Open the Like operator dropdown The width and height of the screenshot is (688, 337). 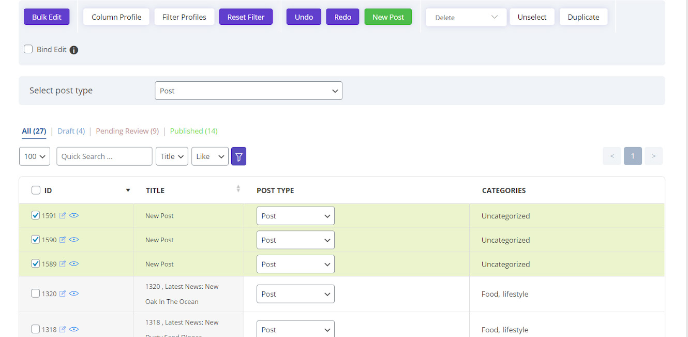click(210, 156)
